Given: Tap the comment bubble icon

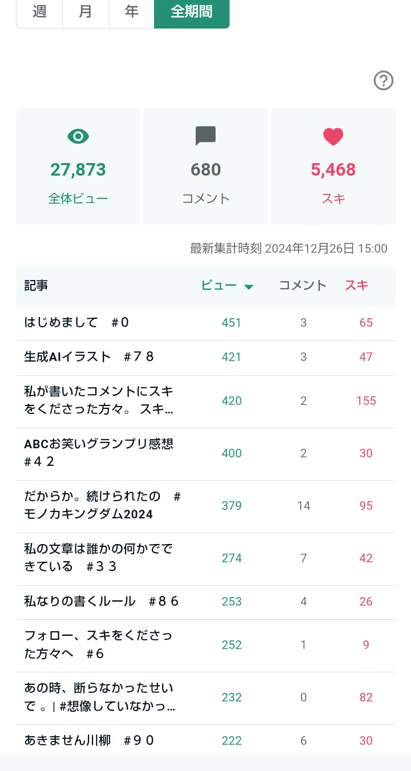Looking at the screenshot, I should point(205,136).
